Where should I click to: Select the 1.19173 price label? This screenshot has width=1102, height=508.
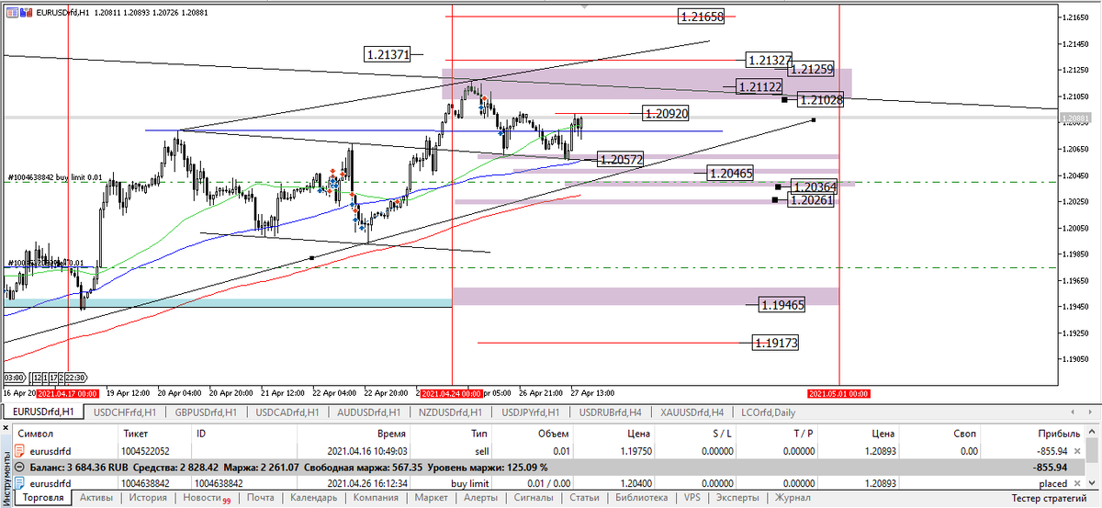pos(775,343)
